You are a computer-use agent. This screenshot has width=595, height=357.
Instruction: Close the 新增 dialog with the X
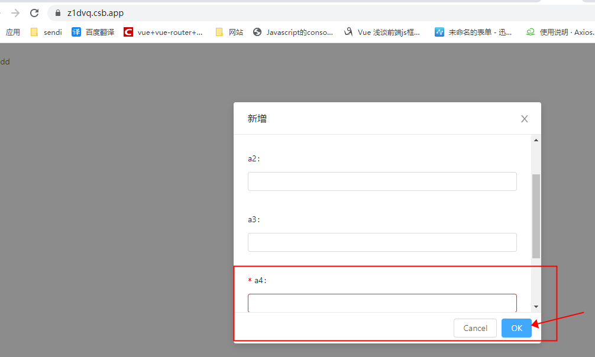[x=524, y=118]
